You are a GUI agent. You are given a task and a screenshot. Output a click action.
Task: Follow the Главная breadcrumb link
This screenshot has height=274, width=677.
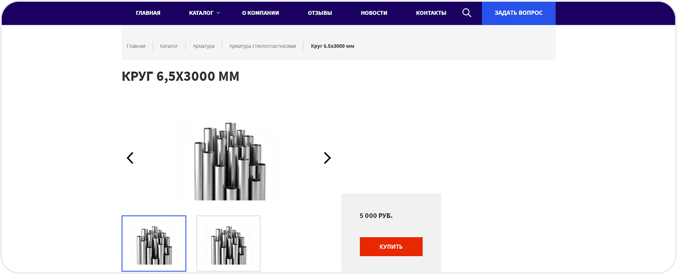(136, 46)
